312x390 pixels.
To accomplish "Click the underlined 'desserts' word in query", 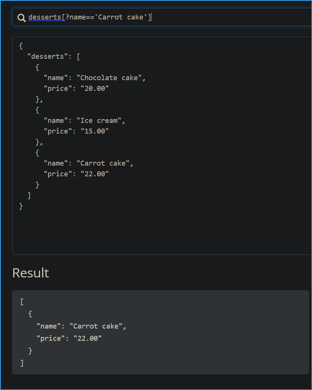I will tap(45, 17).
